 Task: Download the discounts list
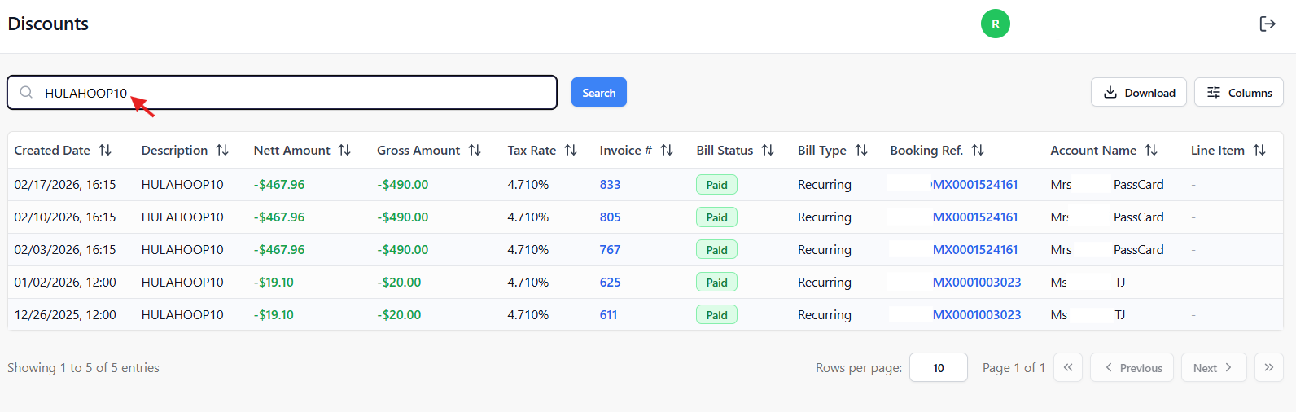click(1139, 92)
